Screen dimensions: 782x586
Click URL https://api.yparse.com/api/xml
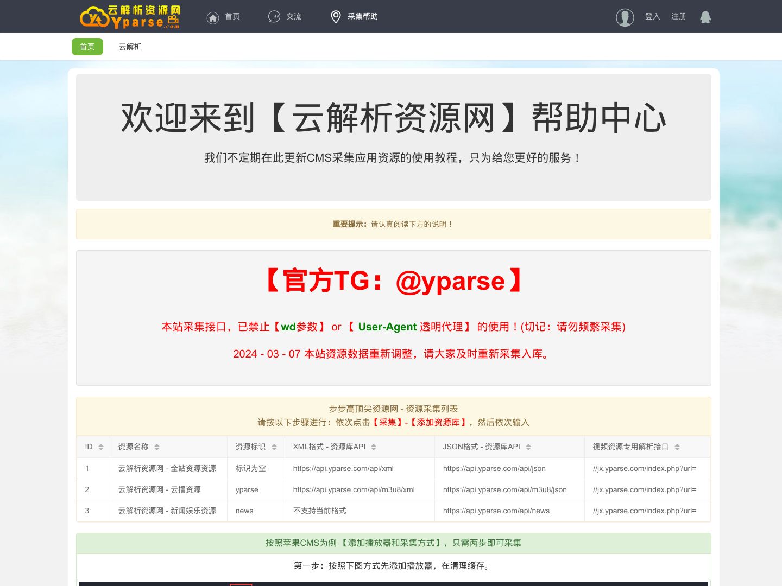pyautogui.click(x=343, y=468)
